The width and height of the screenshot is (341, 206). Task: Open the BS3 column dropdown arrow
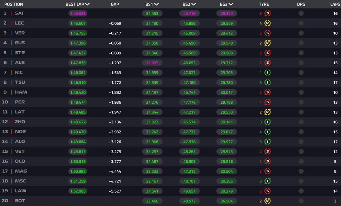click(x=231, y=4)
